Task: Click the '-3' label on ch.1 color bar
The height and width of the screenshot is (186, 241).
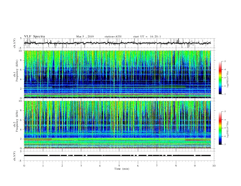Action: 224,61
